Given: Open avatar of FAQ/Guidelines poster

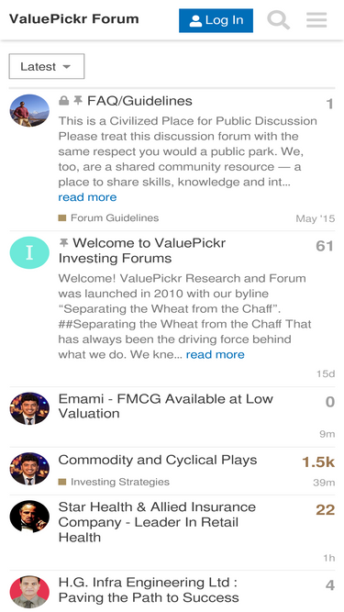Looking at the screenshot, I should coord(29,110).
